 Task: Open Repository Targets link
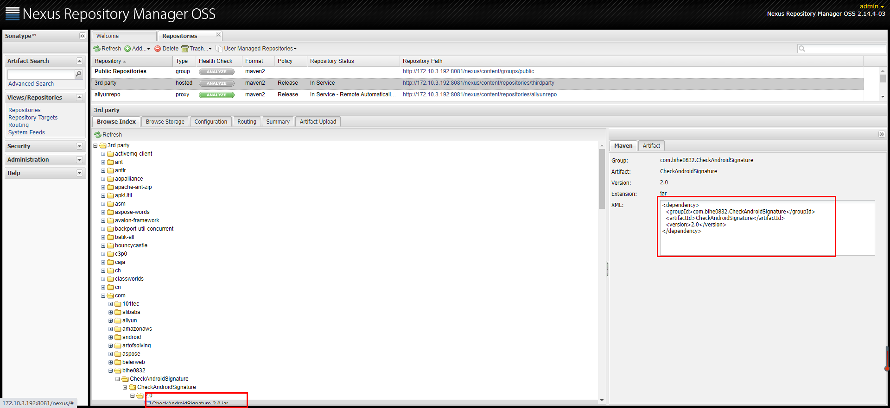33,118
